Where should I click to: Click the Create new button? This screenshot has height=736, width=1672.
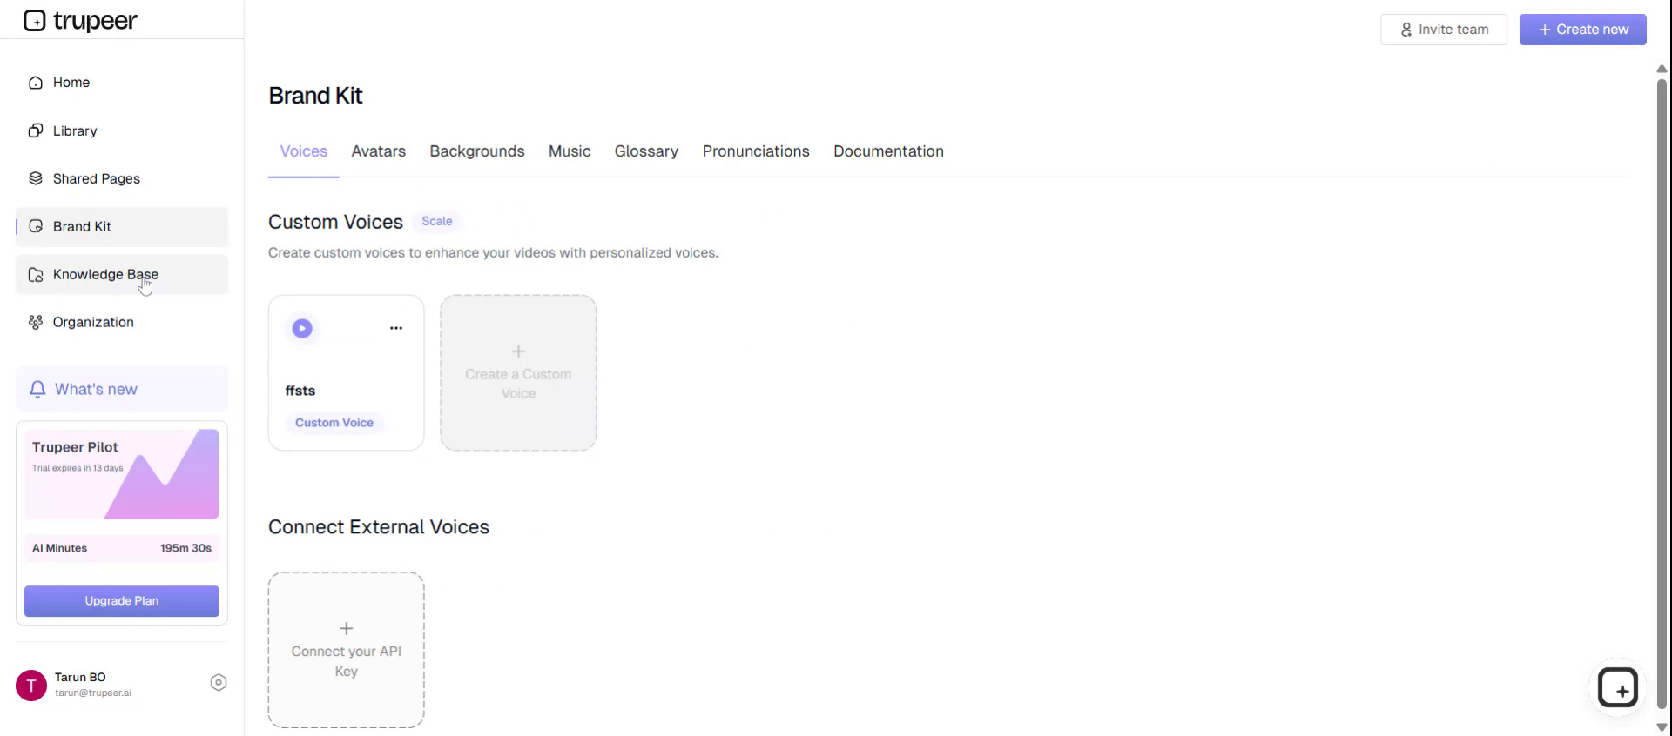click(1583, 30)
